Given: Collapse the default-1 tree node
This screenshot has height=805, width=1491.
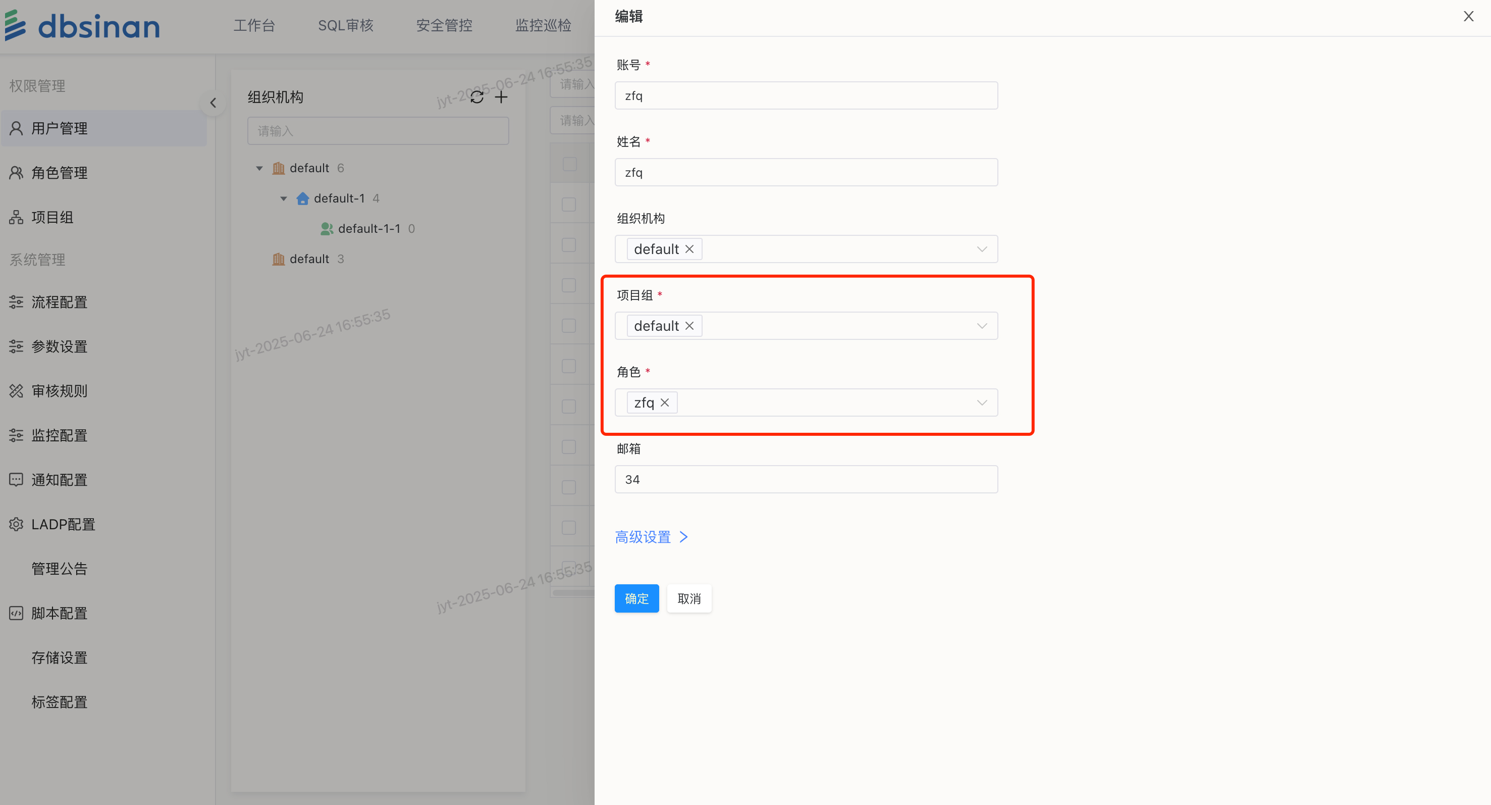Looking at the screenshot, I should (x=284, y=198).
